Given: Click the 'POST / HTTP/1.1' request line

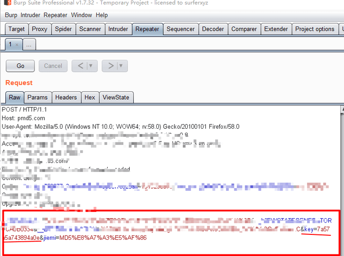Looking at the screenshot, I should coord(24,110).
